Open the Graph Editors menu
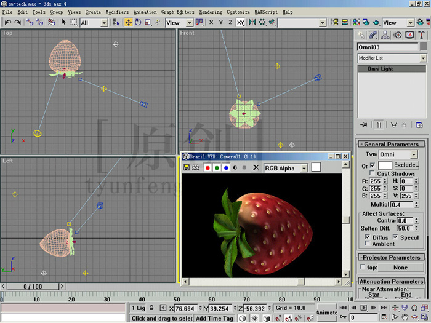The width and height of the screenshot is (431, 323). coord(177,12)
